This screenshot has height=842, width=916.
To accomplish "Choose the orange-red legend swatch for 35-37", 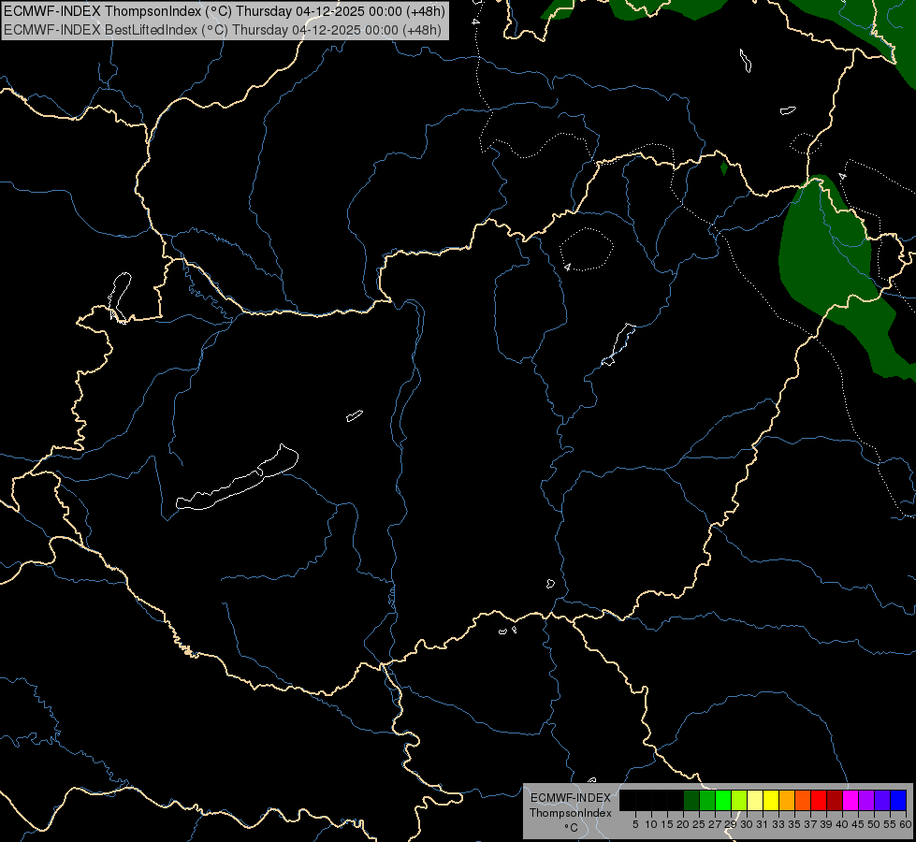I will point(803,800).
